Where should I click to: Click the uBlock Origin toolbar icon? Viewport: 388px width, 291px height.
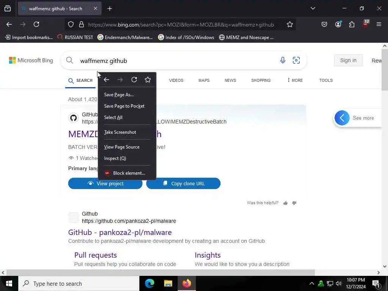coord(366,24)
